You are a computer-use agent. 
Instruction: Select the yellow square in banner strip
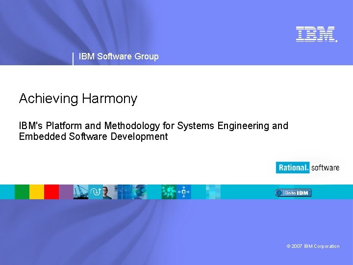click(x=37, y=192)
